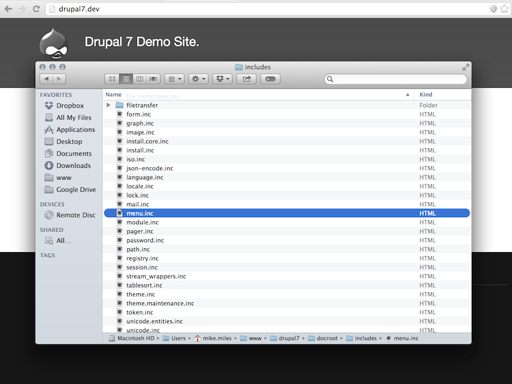Click inside the Finder search field
This screenshot has height=384, width=512.
pos(397,78)
